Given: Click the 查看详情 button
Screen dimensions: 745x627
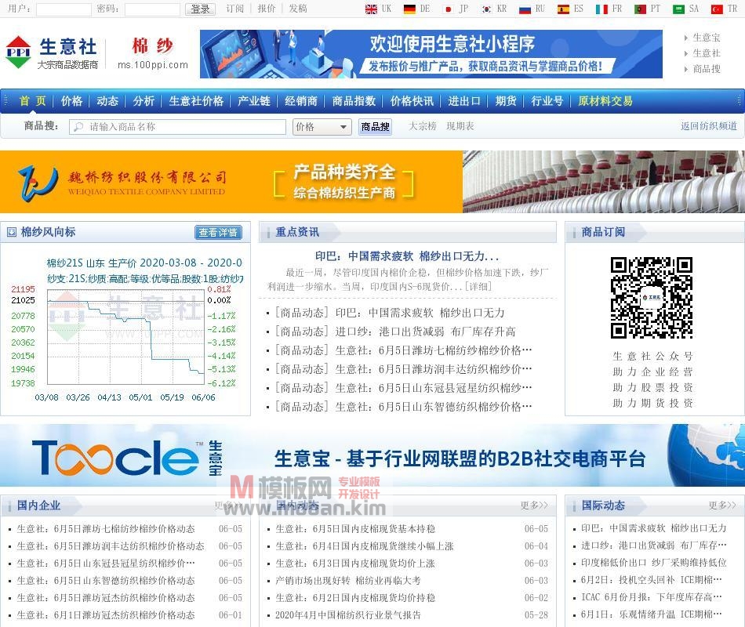Looking at the screenshot, I should 218,232.
